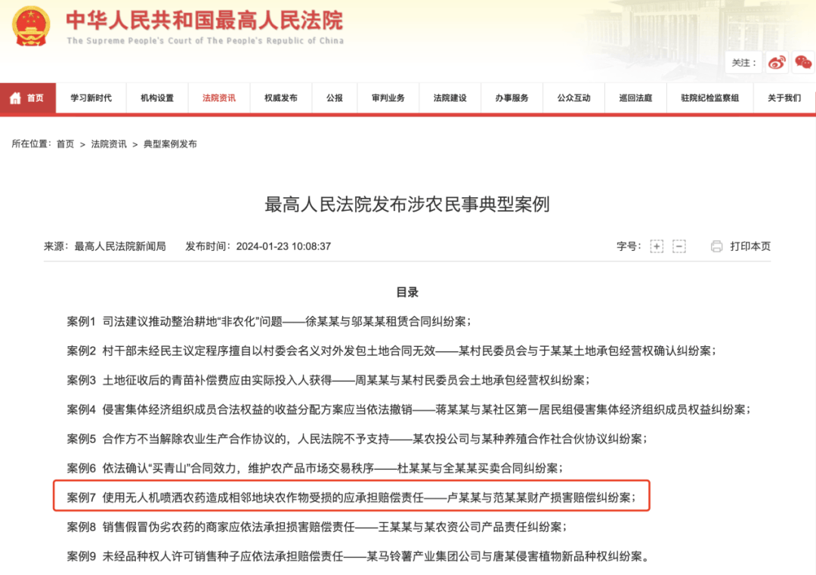This screenshot has width=816, height=575.
Task: Click 首页 in the breadcrumb path
Action: click(66, 144)
